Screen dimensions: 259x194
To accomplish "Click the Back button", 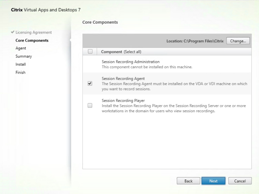I will tap(188, 181).
